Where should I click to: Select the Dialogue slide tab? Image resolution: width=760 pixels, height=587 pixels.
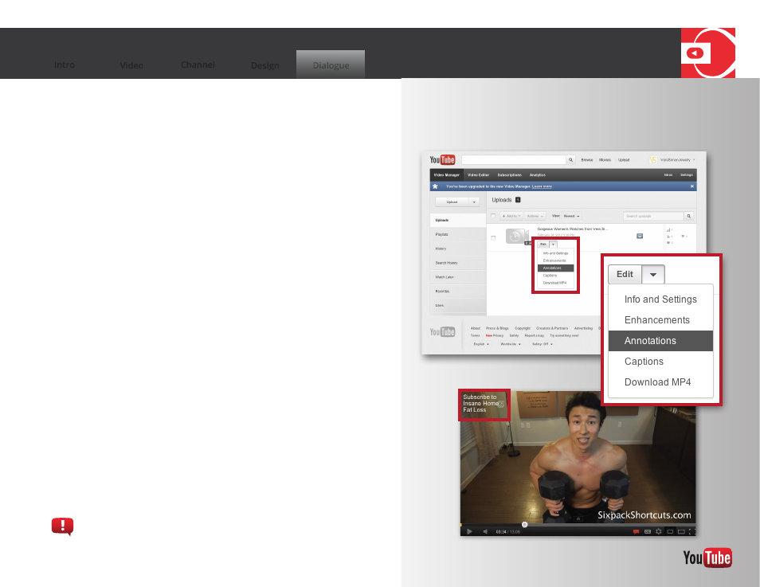(331, 65)
